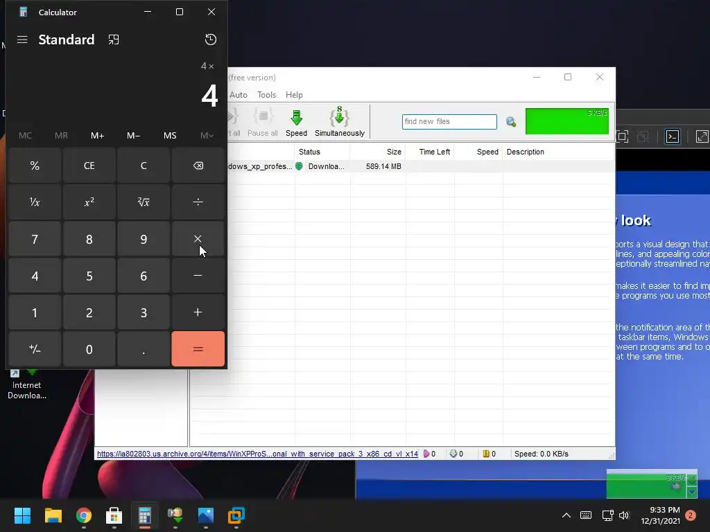
Task: Click the 589.14 MB size cell
Action: [383, 166]
